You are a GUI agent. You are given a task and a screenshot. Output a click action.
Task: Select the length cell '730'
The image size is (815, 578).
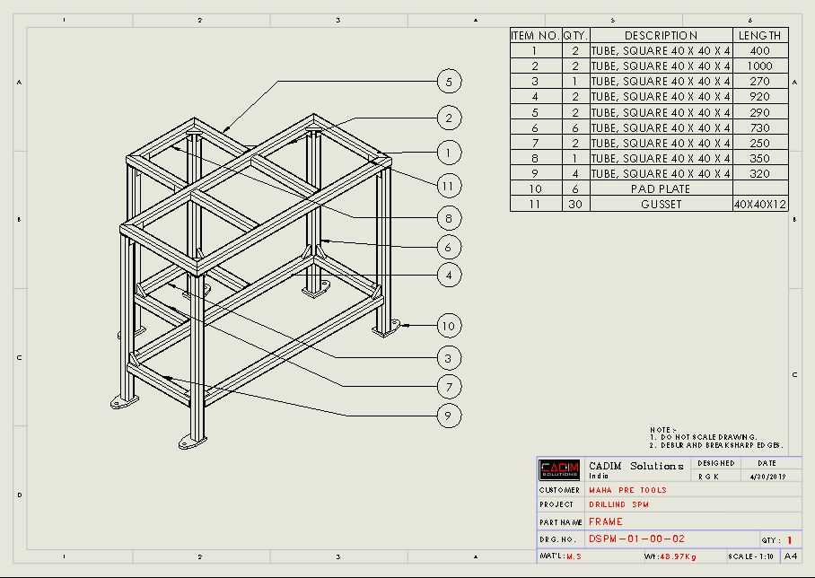(760, 127)
